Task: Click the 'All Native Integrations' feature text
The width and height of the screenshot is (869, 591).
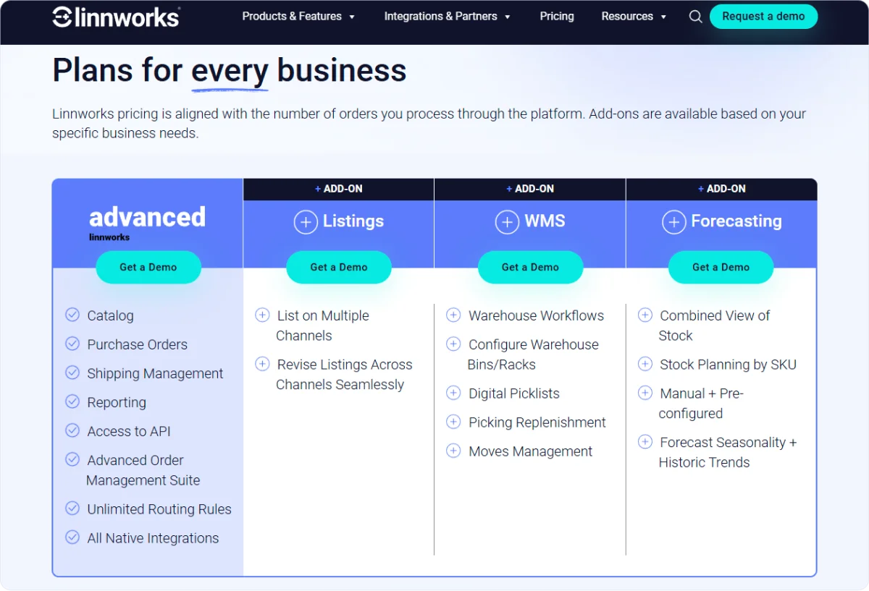Action: point(153,538)
